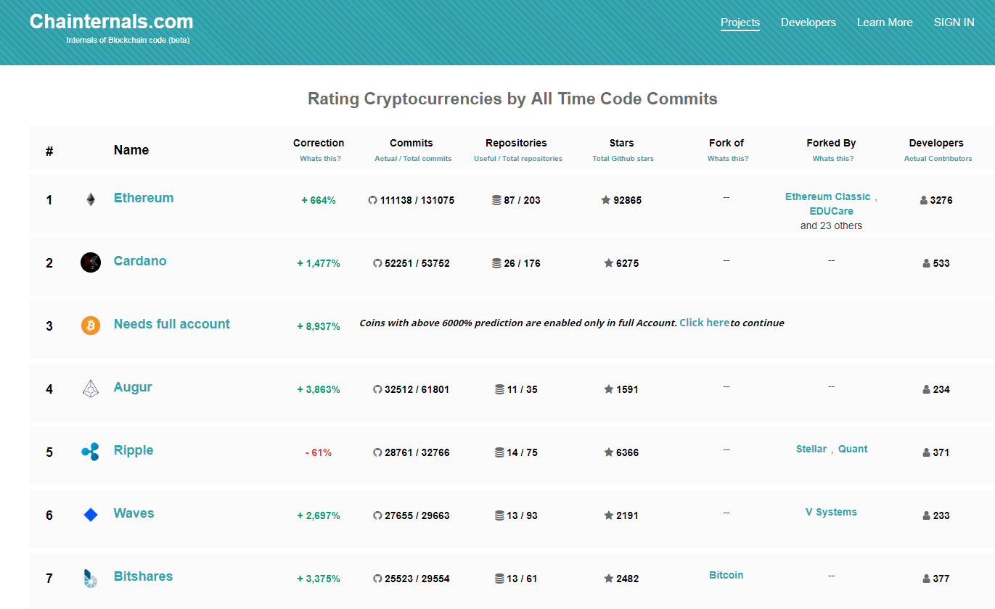Viewport: 995px width, 609px height.
Task: Click the 'and 23 others' text
Action: tap(831, 225)
